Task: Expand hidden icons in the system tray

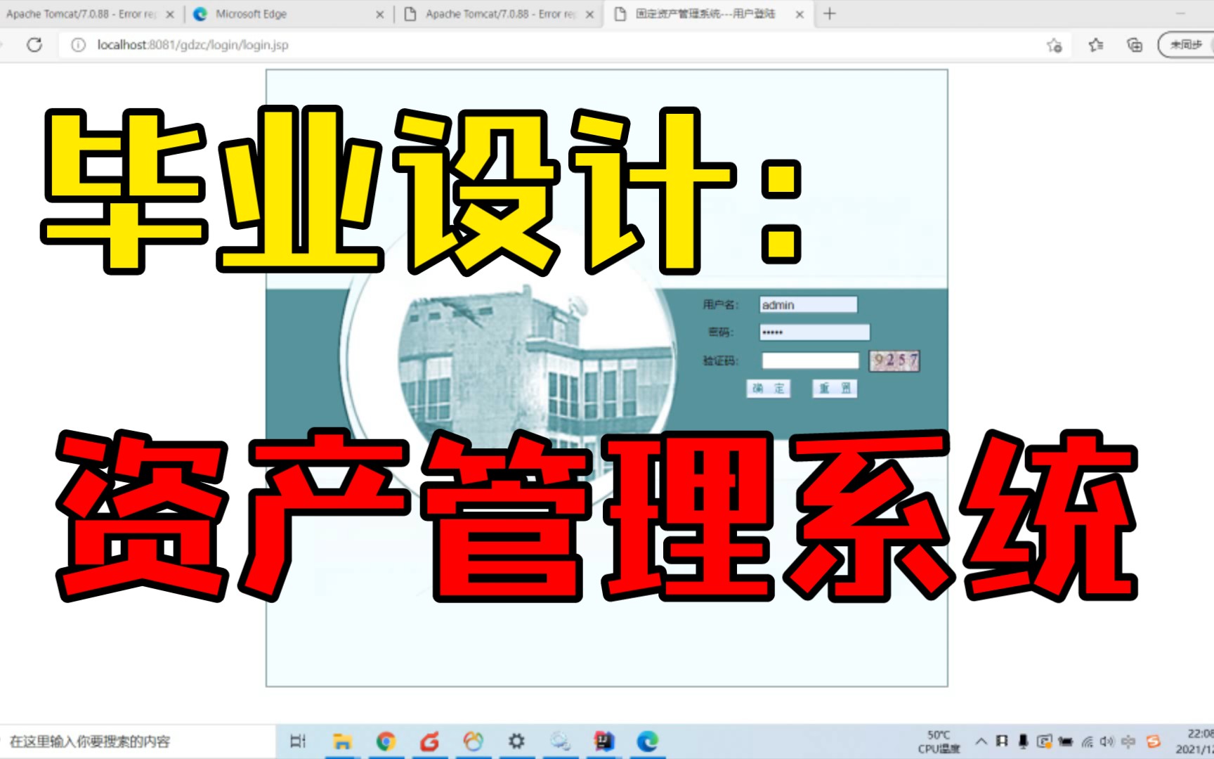Action: (982, 741)
